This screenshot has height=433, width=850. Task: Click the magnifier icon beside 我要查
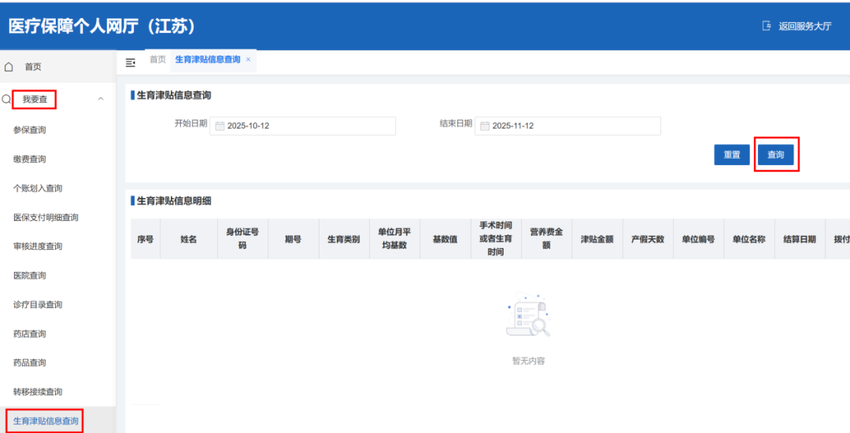(6, 99)
